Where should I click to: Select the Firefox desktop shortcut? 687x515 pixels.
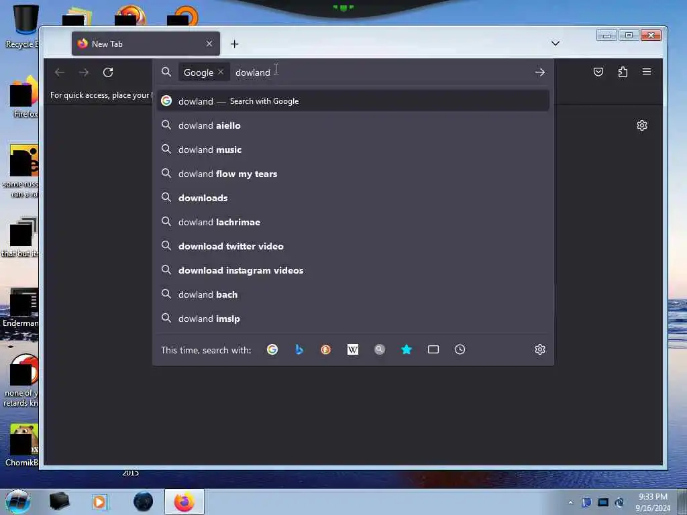pyautogui.click(x=23, y=97)
